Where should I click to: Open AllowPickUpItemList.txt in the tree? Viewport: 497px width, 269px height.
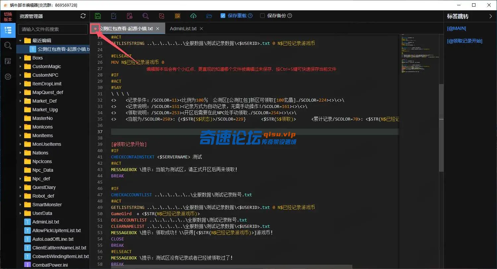[x=56, y=230]
